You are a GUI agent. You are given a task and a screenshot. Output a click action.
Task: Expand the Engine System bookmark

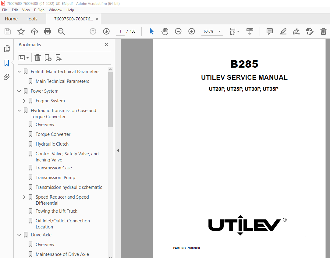[x=24, y=101]
